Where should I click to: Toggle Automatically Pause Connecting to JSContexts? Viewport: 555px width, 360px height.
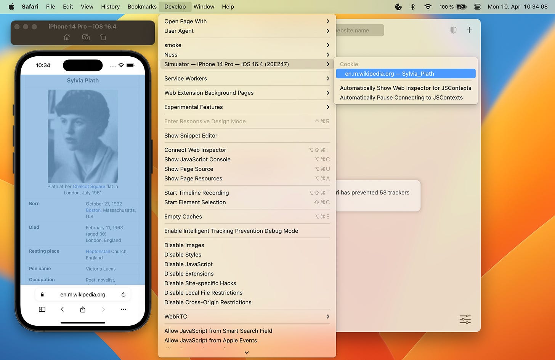406,97
